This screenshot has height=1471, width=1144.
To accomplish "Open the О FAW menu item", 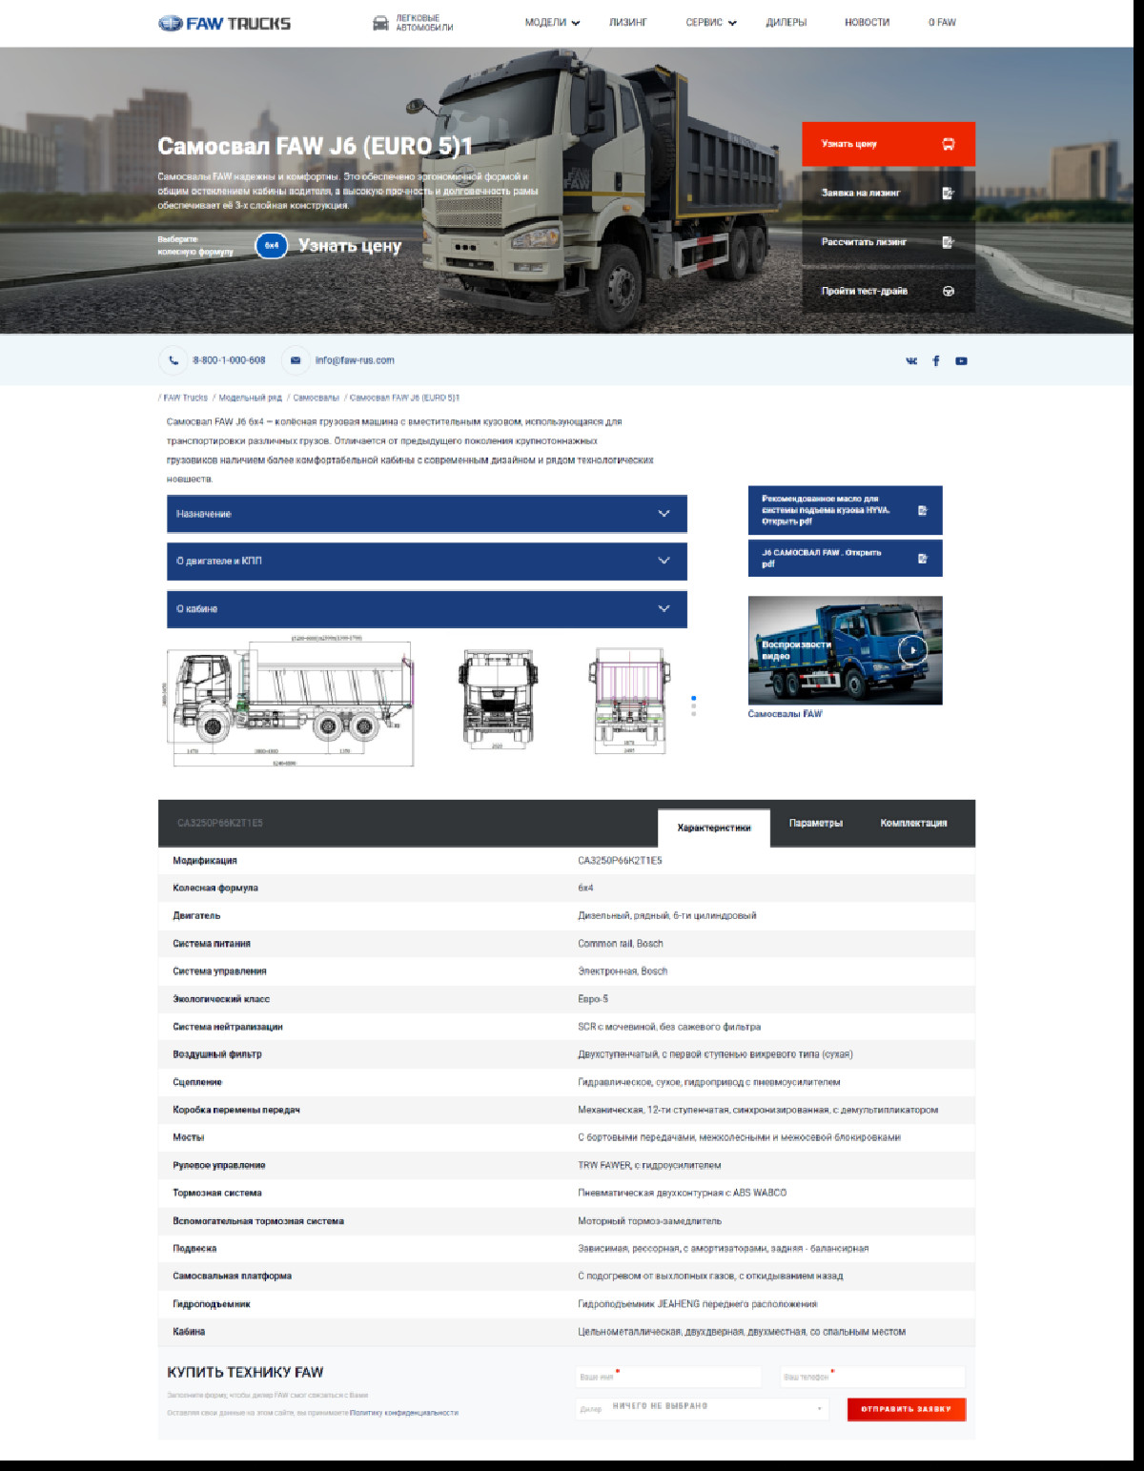I will (942, 23).
